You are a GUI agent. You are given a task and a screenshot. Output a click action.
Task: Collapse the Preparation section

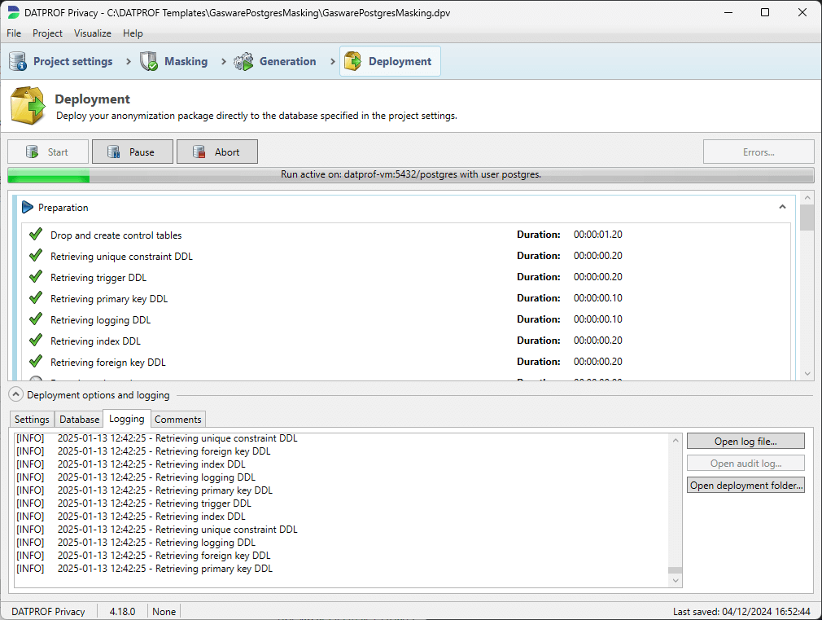click(782, 207)
